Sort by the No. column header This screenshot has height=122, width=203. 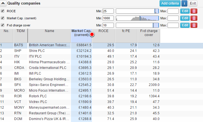(x=7, y=36)
